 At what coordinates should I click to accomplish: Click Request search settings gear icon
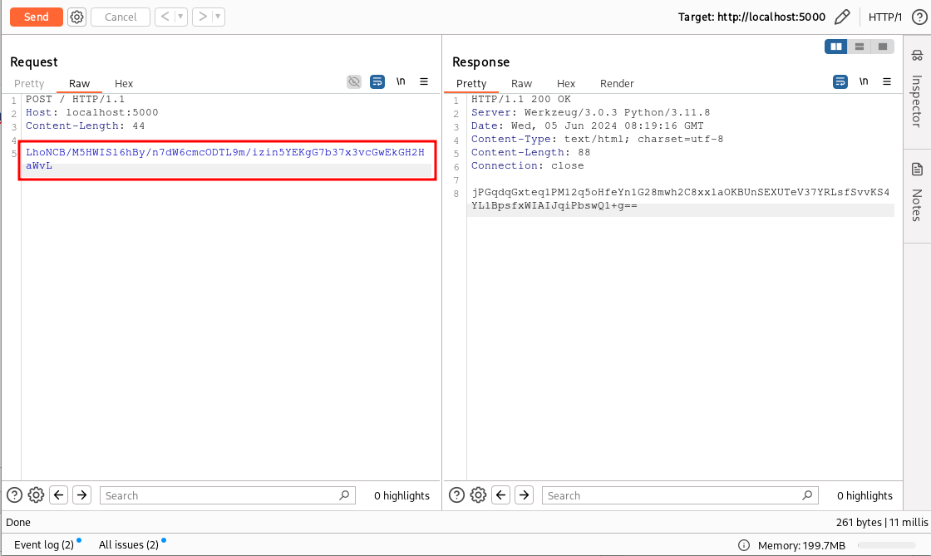36,495
